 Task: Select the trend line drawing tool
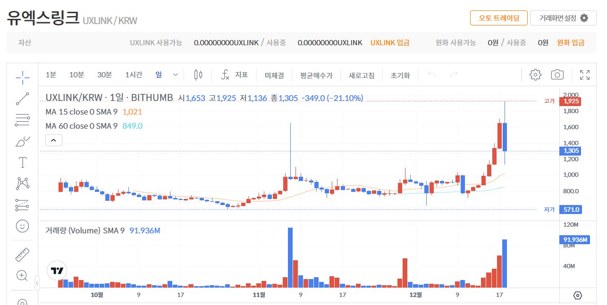pyautogui.click(x=22, y=99)
